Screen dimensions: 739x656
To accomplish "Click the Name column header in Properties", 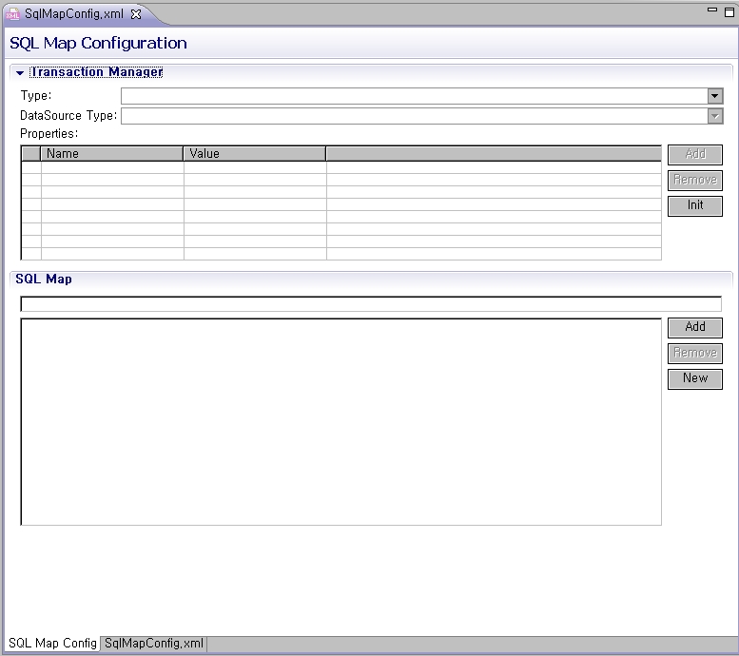I will point(111,153).
